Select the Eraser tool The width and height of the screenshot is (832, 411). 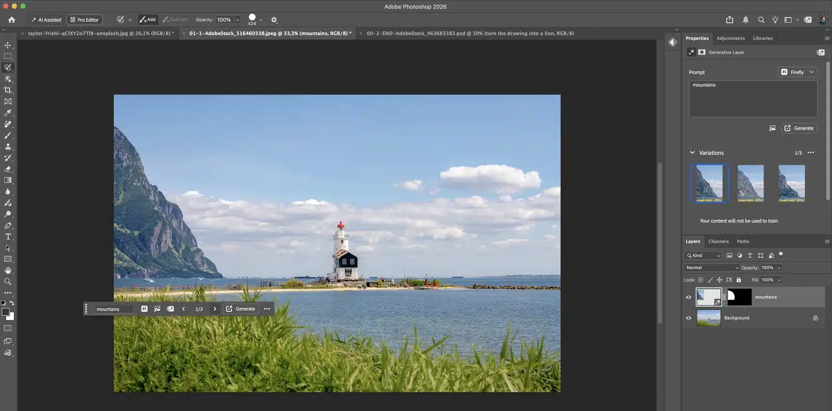[8, 169]
